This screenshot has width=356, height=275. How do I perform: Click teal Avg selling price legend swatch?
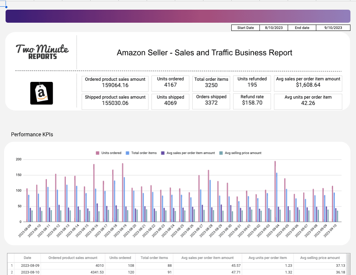pyautogui.click(x=221, y=153)
